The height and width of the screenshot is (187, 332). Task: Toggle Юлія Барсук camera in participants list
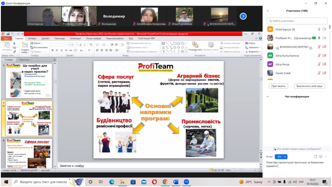(324, 29)
